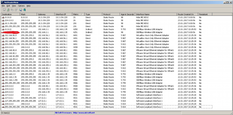Viewport: 233px width, 115px height.
Task: Sort by the Age in Seconds header
Action: pos(127,14)
